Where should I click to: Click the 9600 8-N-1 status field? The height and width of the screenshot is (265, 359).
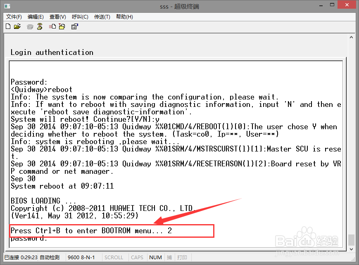81,258
